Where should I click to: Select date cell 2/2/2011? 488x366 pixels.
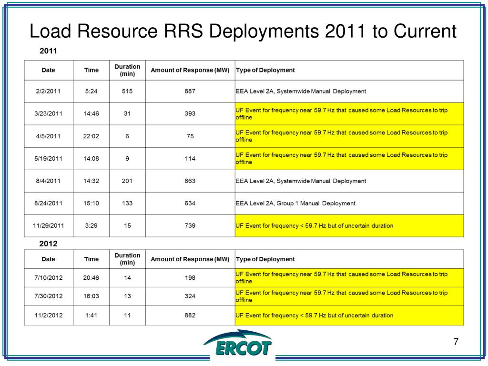point(48,91)
